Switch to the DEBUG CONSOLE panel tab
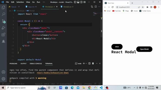Screen dimensions: 161x90 36,63
